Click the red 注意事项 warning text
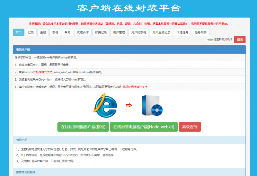 tap(128, 24)
